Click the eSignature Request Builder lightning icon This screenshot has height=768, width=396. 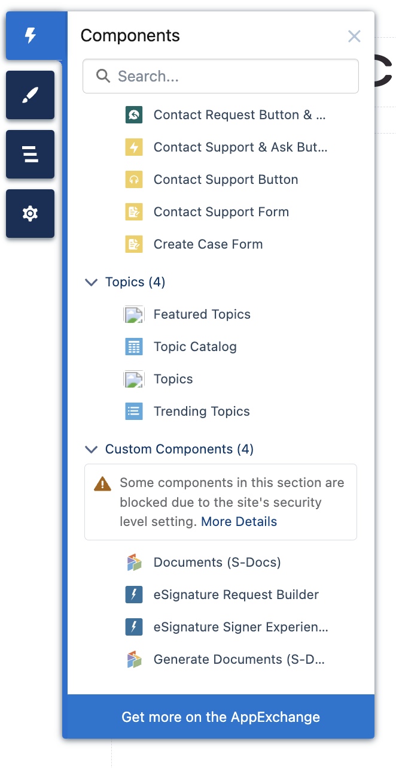pyautogui.click(x=134, y=594)
